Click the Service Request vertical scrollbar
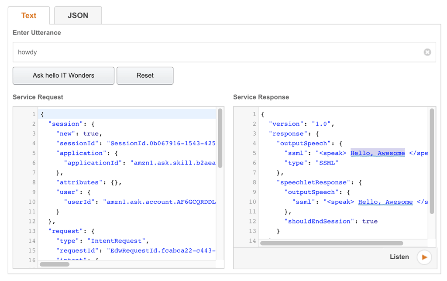The image size is (447, 281). (x=220, y=138)
